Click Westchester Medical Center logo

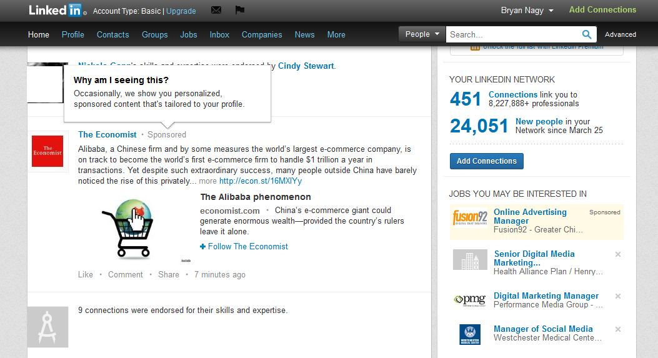pos(470,333)
